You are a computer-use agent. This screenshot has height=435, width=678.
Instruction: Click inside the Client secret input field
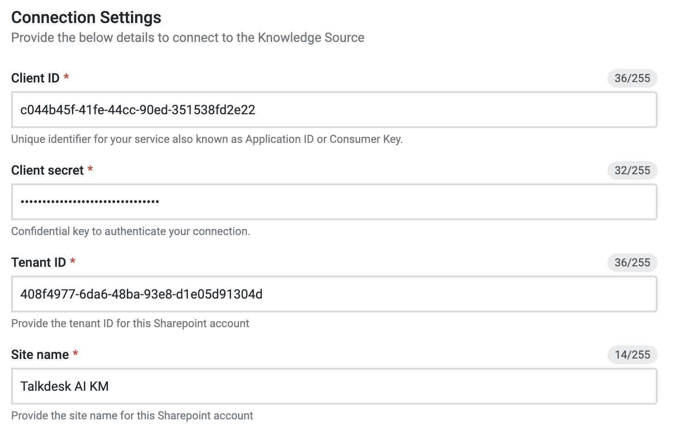(x=323, y=202)
